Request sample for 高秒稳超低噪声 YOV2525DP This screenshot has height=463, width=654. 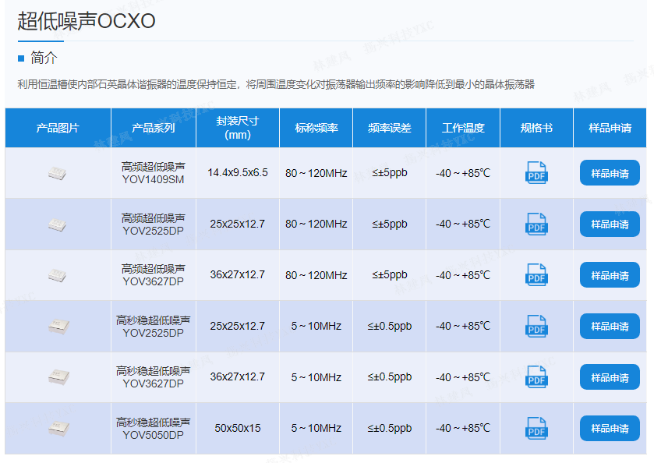[x=610, y=326]
